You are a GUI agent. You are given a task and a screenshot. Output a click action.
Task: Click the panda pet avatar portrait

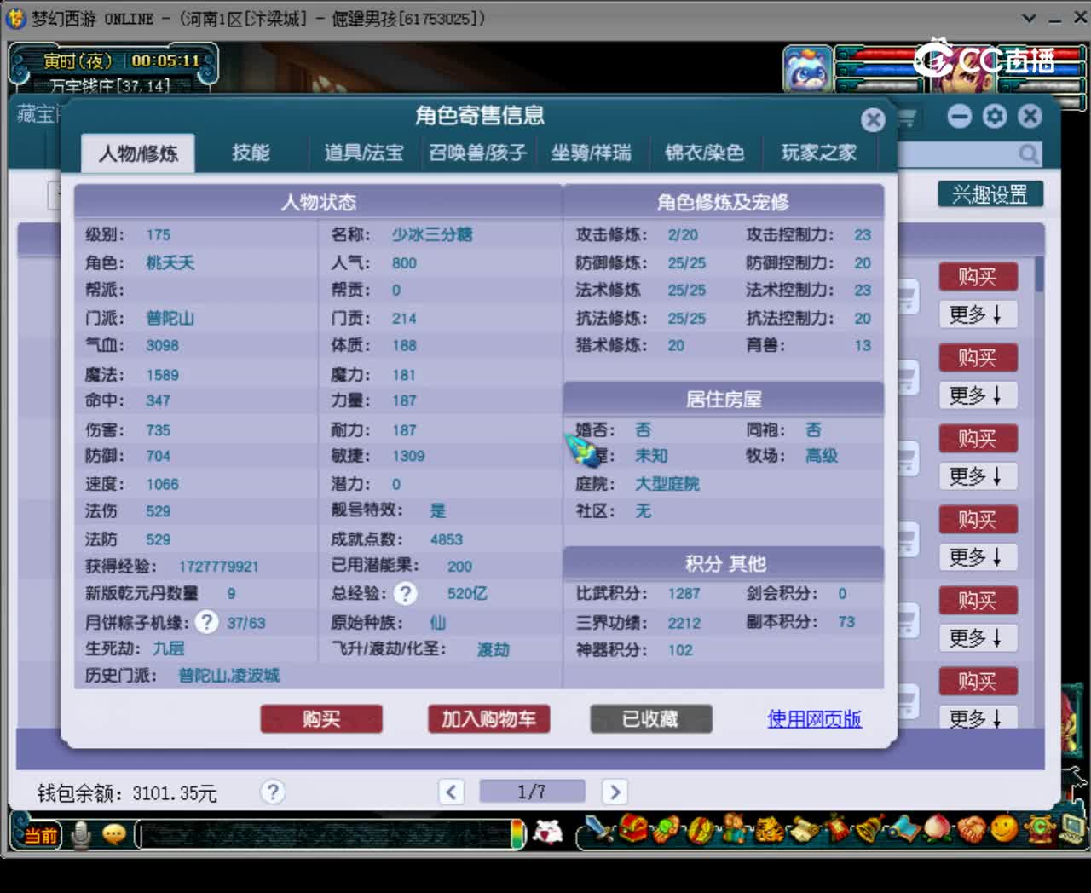coord(807,69)
